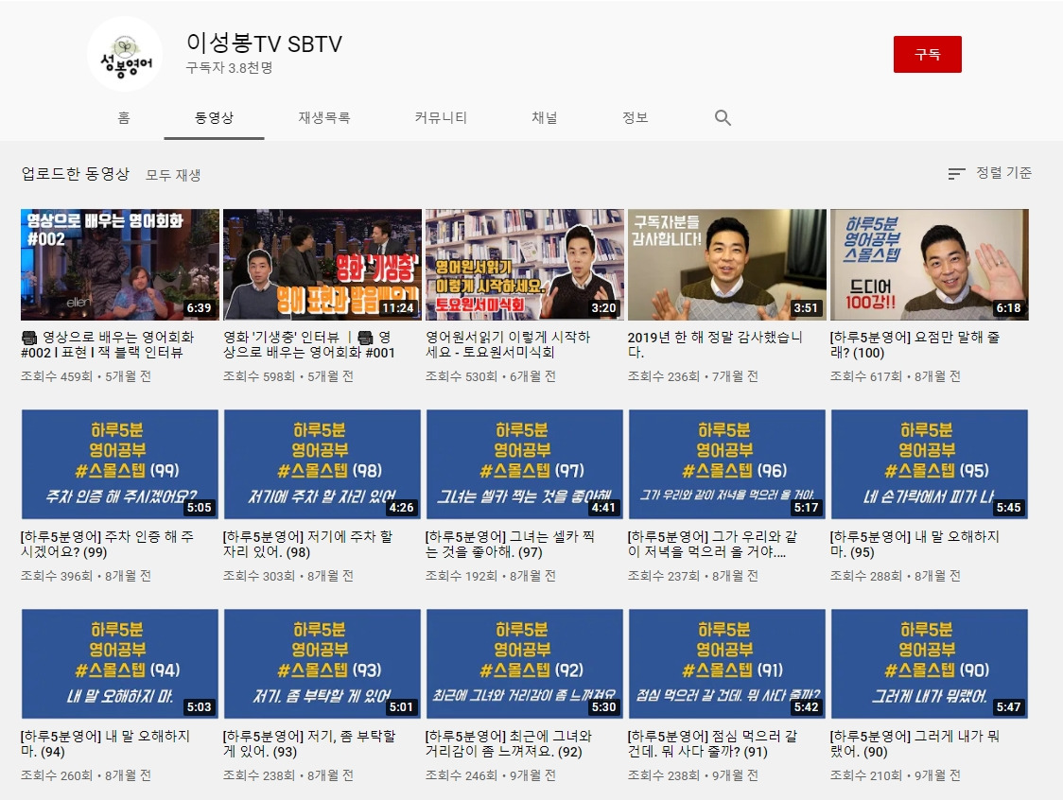The height and width of the screenshot is (800, 1063).
Task: Click title 2019년 한 해 정말 감사했습니다
Action: 715,344
